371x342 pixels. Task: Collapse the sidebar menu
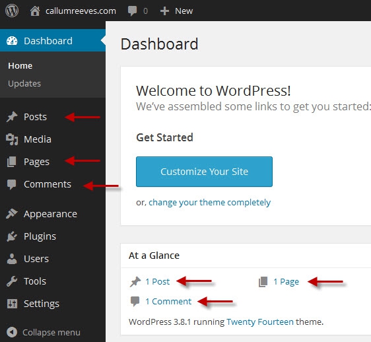pyautogui.click(x=44, y=332)
